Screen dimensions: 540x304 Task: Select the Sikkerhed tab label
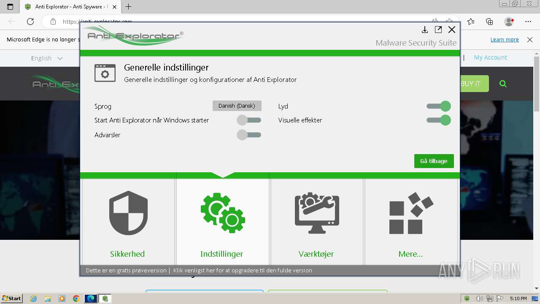[127, 254]
